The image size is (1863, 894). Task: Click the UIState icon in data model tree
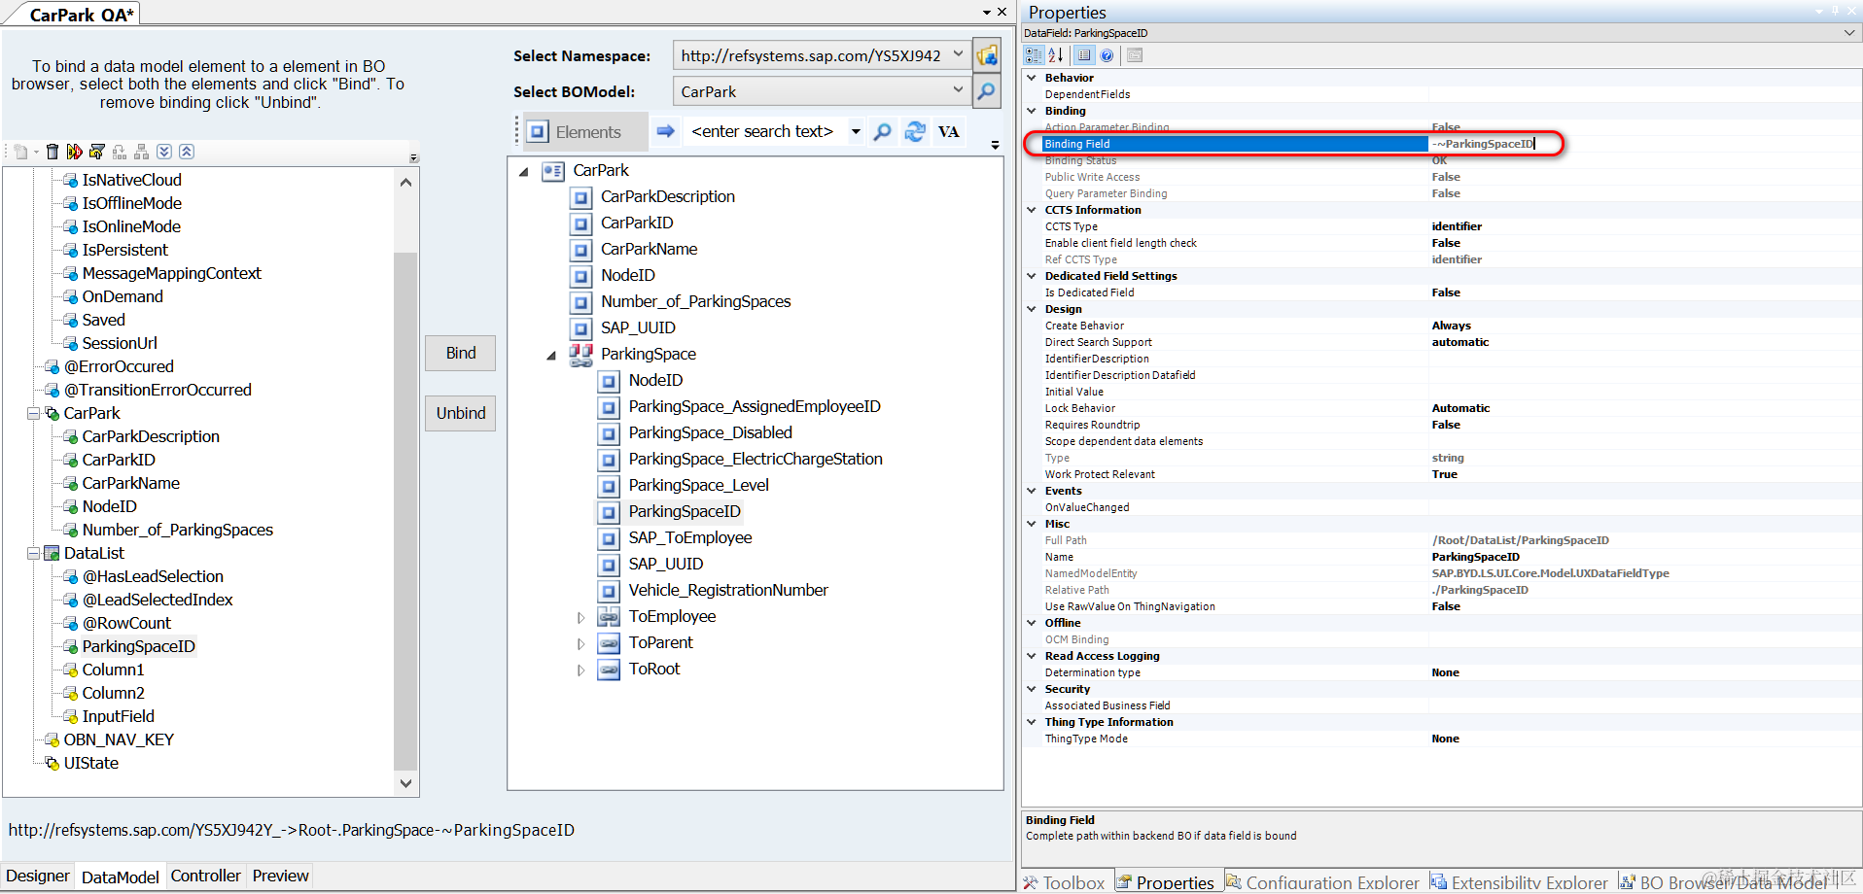53,763
